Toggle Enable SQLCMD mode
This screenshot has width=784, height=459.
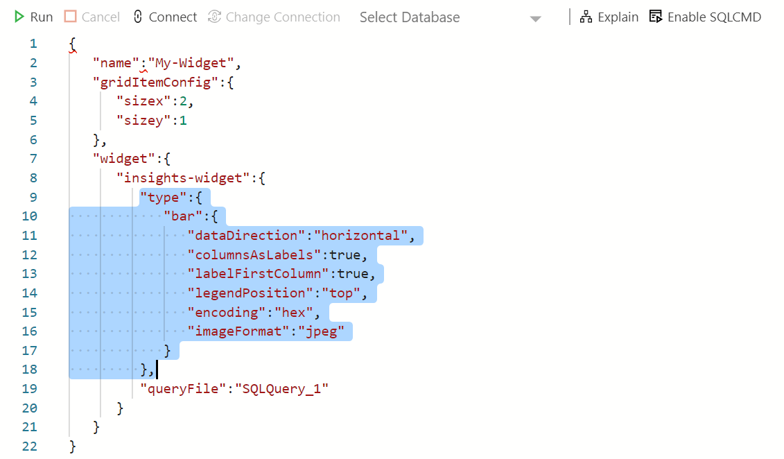tap(714, 17)
